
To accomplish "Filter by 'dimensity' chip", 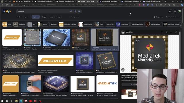I will pyautogui.click(x=20, y=24).
